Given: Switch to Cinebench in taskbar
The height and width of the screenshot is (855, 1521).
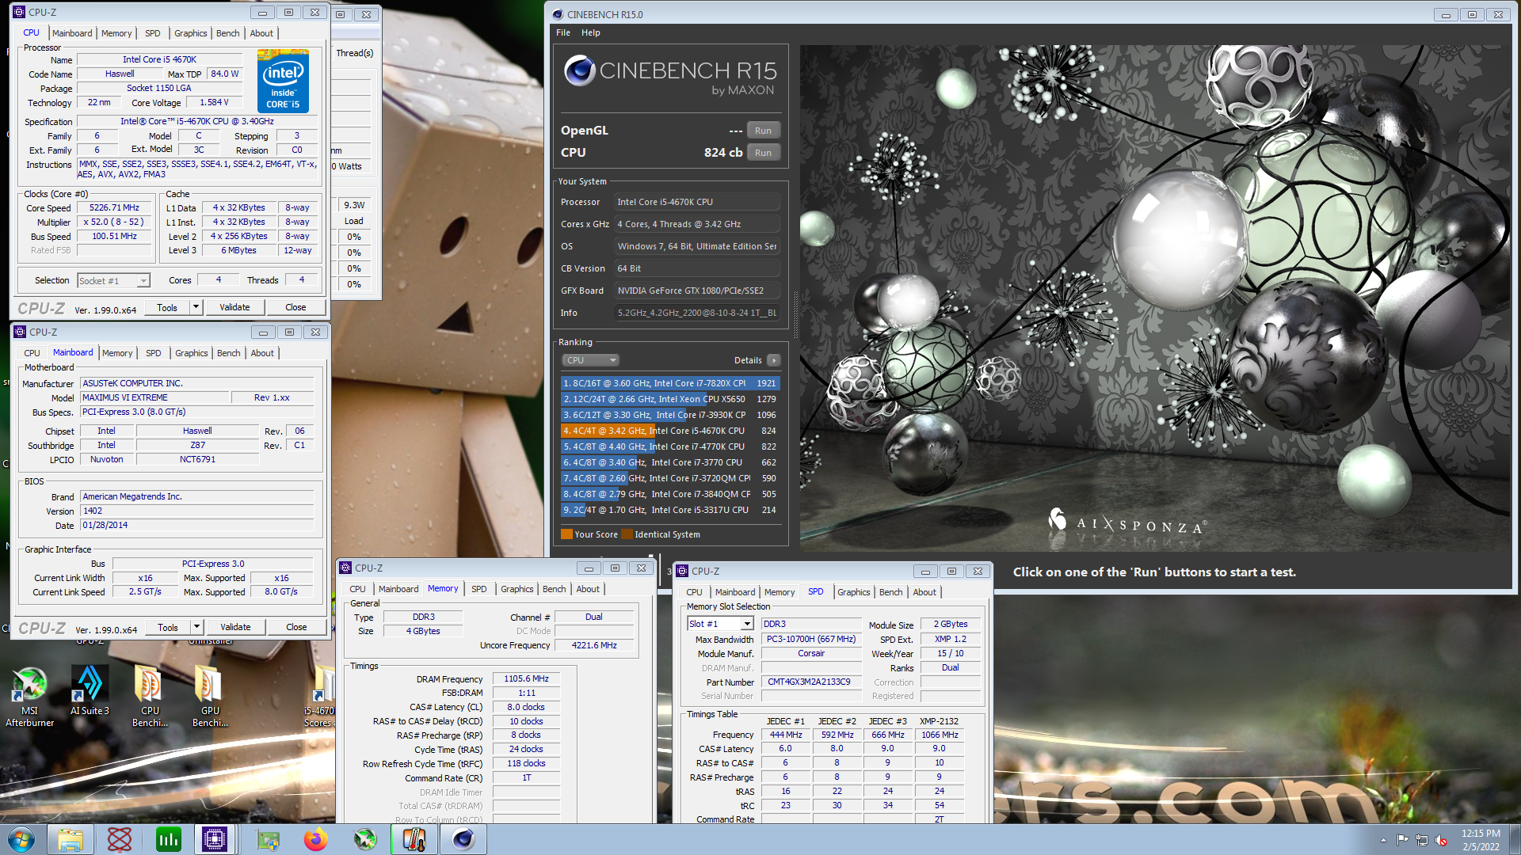Looking at the screenshot, I should tap(463, 839).
